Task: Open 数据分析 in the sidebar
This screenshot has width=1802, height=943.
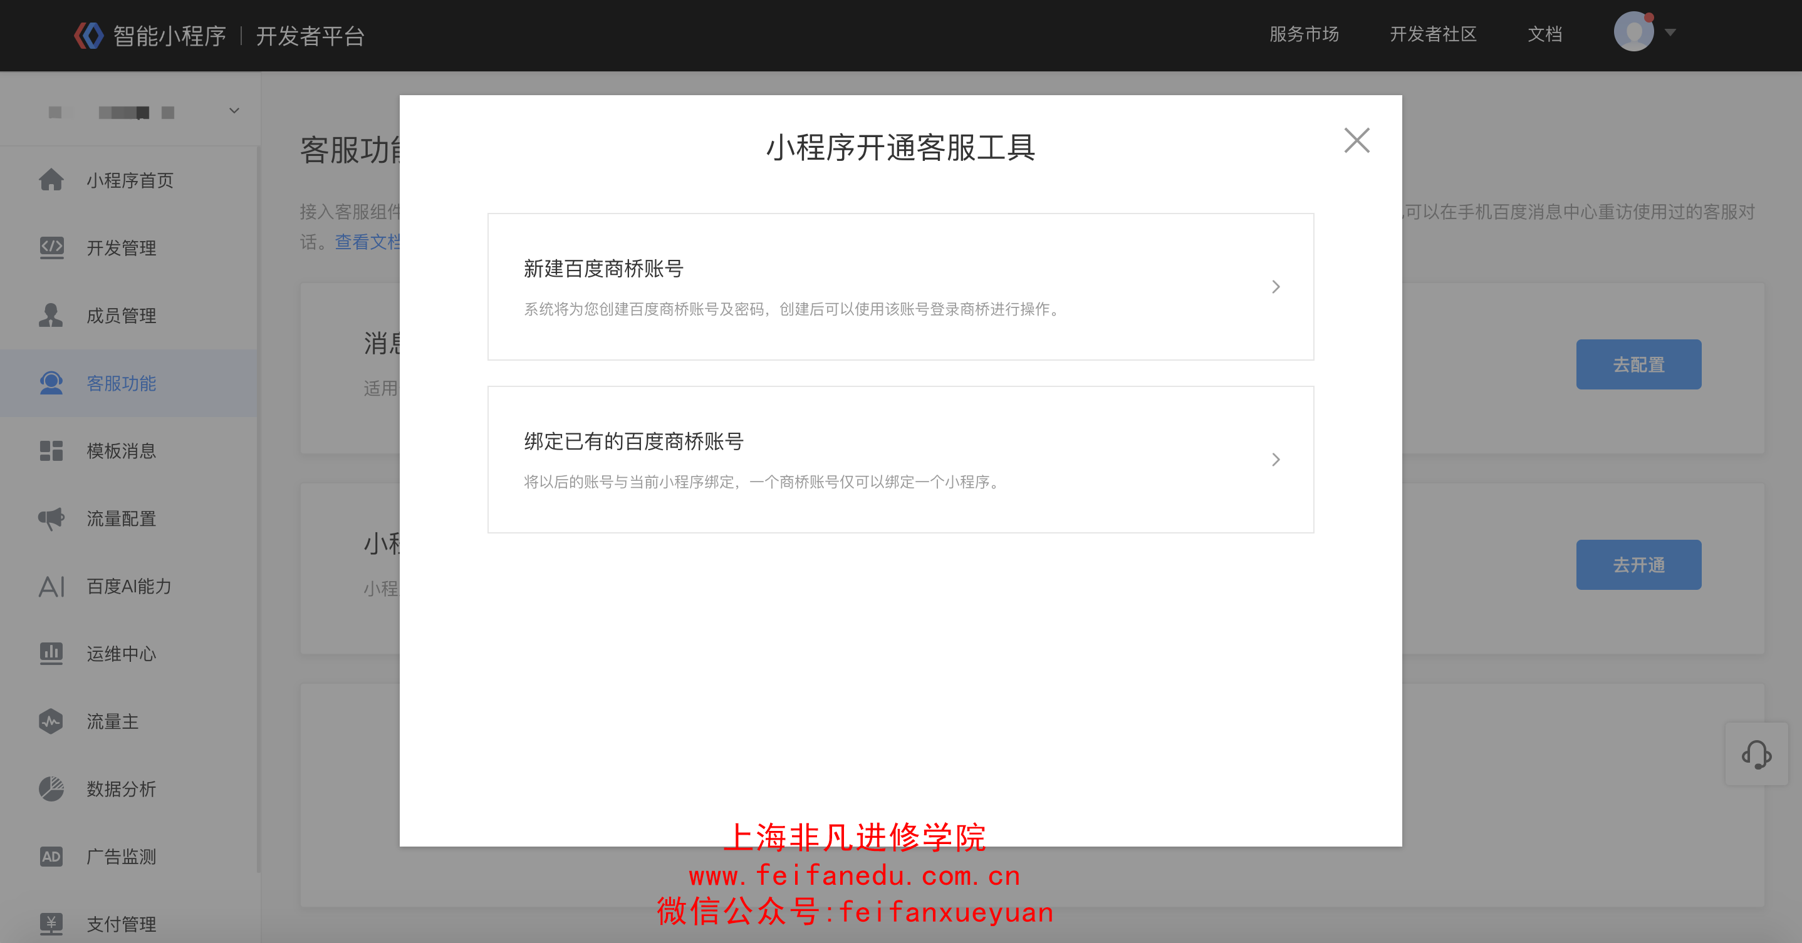Action: [130, 788]
